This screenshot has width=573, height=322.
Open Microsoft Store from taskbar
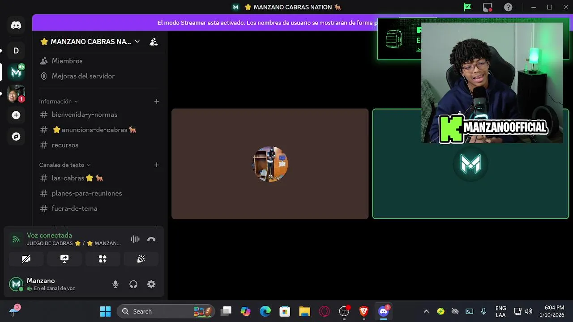285,311
